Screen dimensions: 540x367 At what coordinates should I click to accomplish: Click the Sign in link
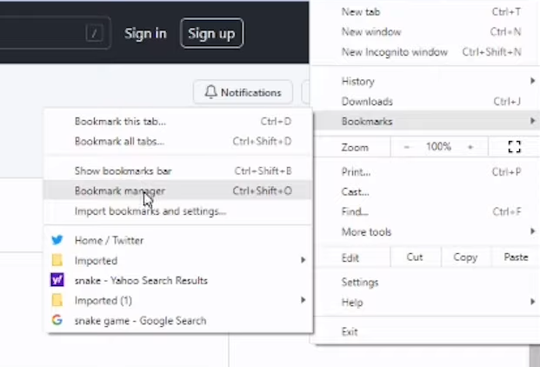145,33
